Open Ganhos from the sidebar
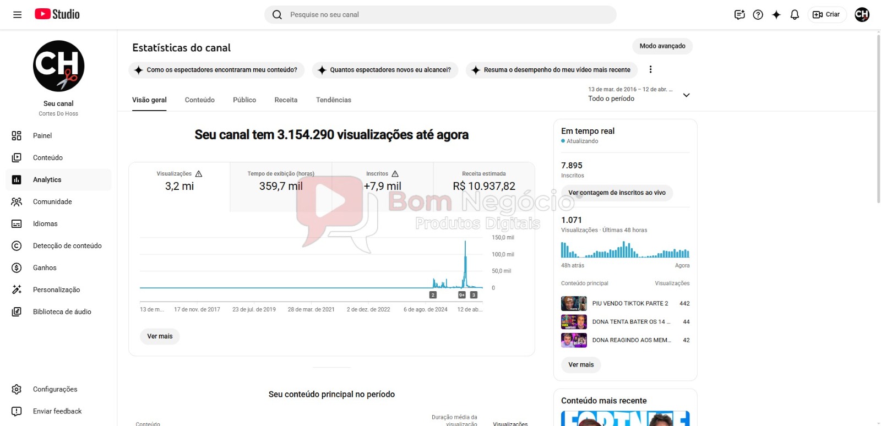Screen dimensions: 881x426 45,268
